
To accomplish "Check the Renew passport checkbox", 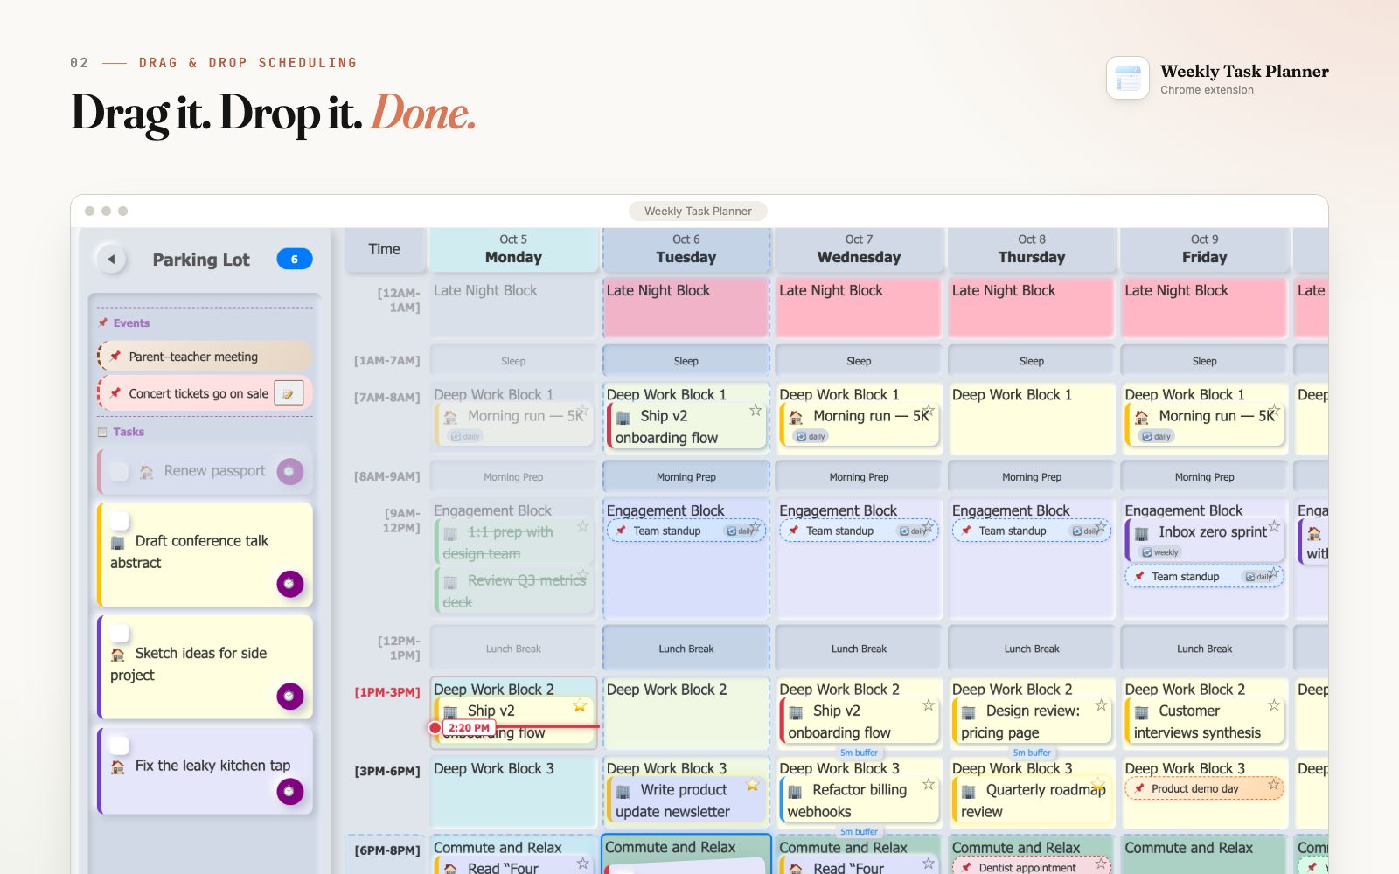I will coord(119,471).
